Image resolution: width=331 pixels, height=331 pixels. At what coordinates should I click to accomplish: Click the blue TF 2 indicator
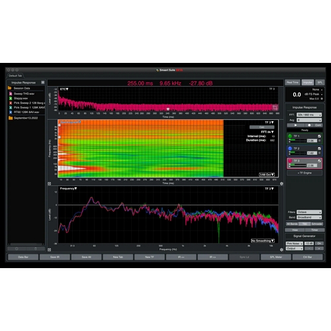pyautogui.click(x=290, y=148)
